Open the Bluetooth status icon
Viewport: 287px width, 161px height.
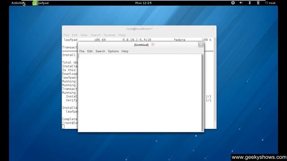coord(249,3)
